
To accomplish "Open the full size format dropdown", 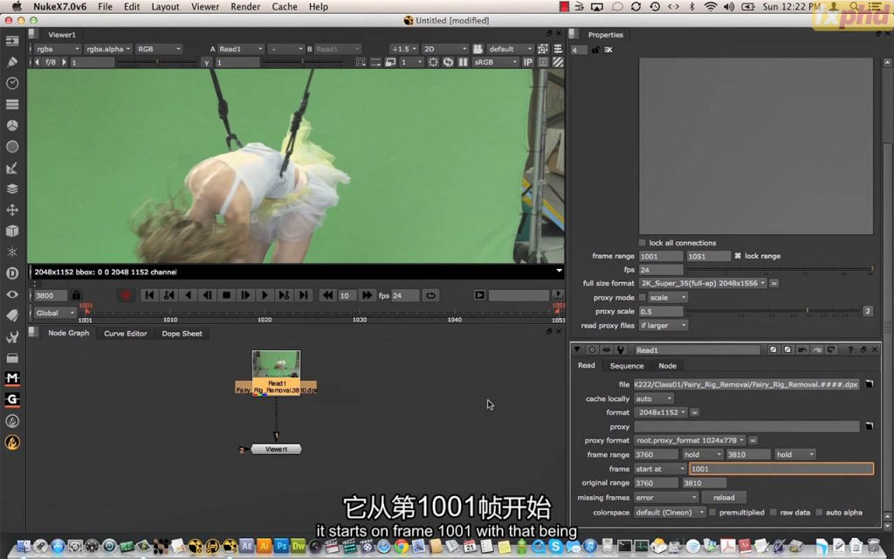I will (x=703, y=283).
